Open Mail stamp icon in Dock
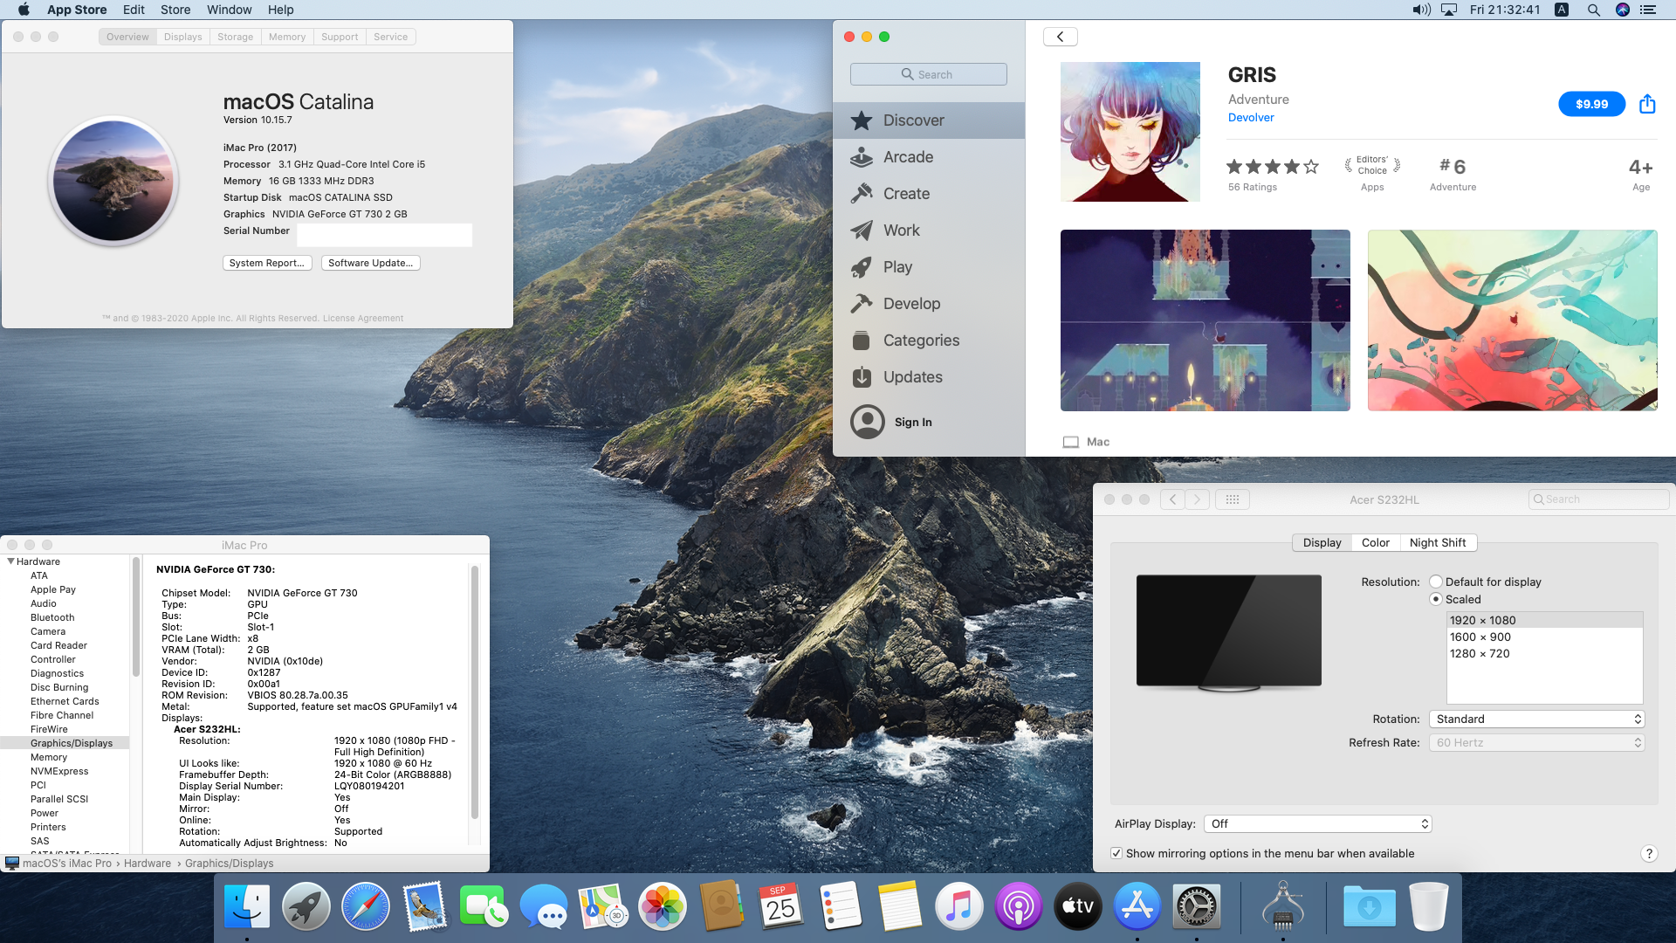Screen dimensions: 1676x943 click(x=425, y=906)
